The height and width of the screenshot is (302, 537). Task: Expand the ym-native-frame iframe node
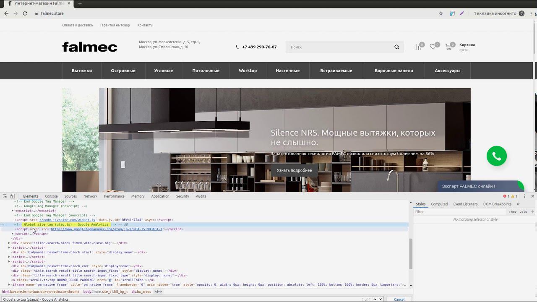[9, 285]
